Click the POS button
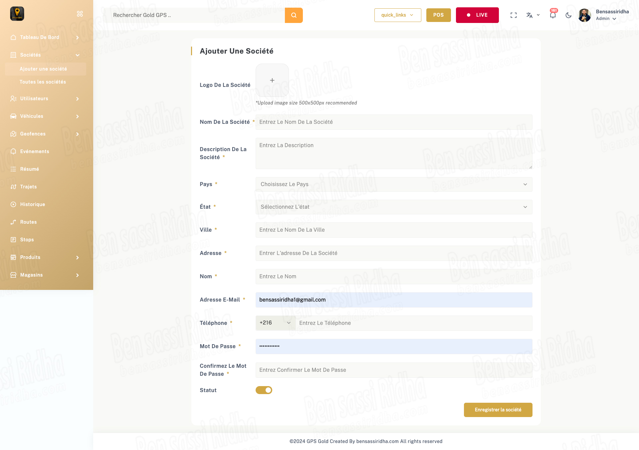Viewport: 639px width, 450px height. coord(438,15)
